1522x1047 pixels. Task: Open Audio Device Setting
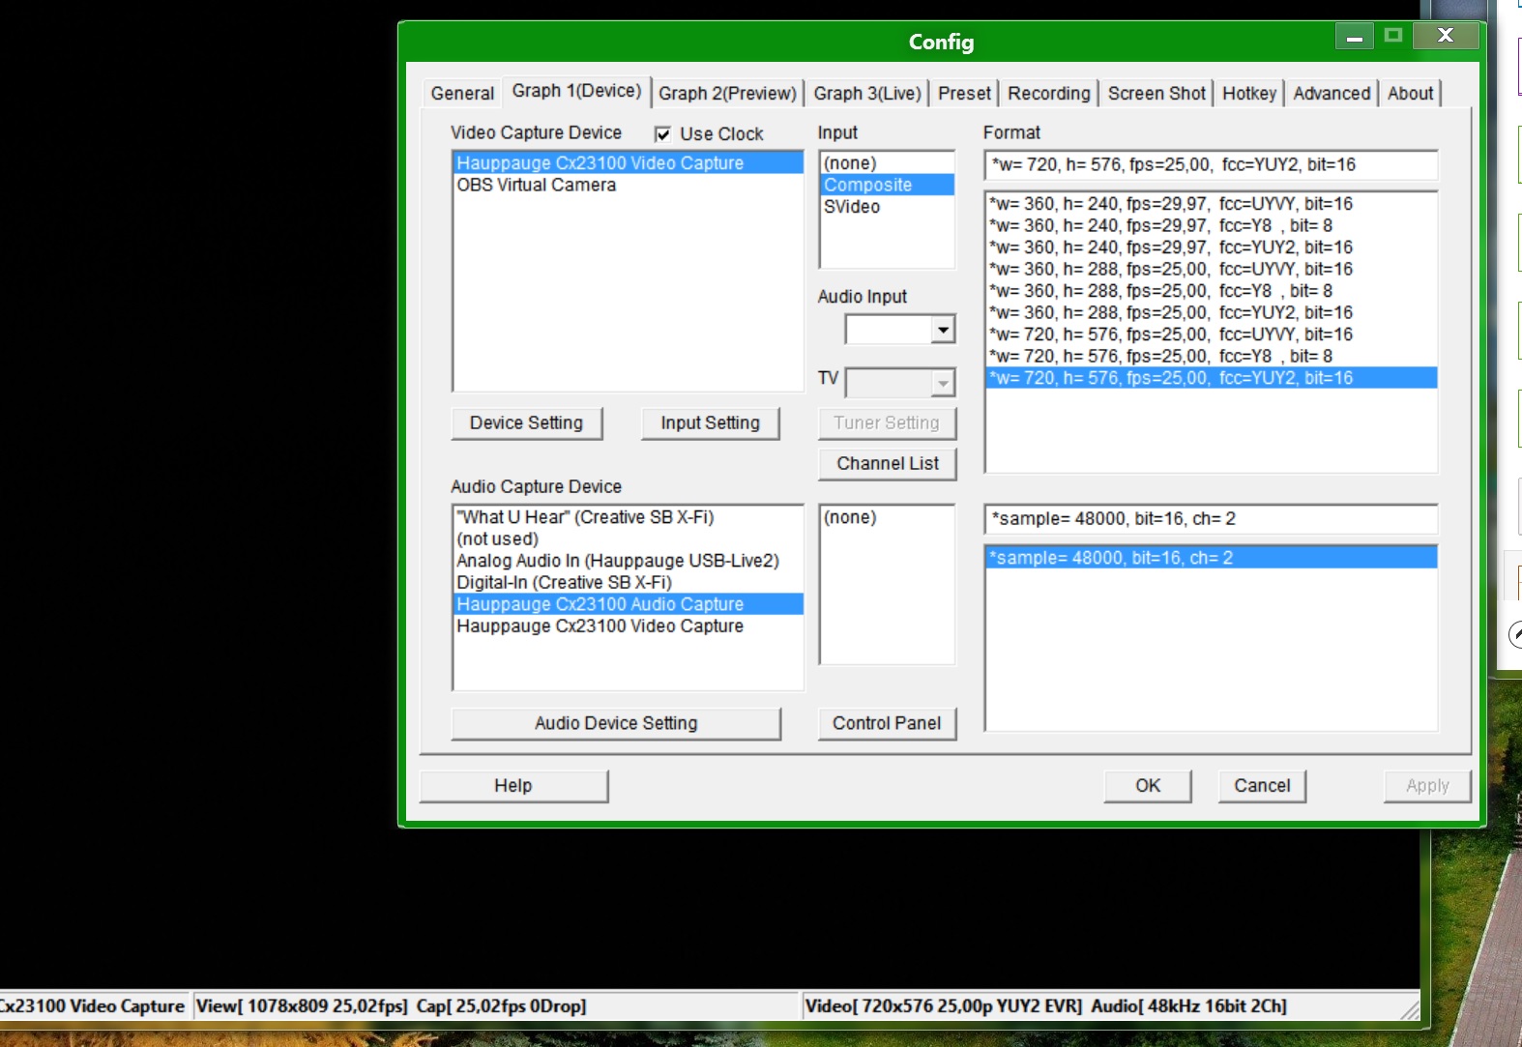(616, 723)
